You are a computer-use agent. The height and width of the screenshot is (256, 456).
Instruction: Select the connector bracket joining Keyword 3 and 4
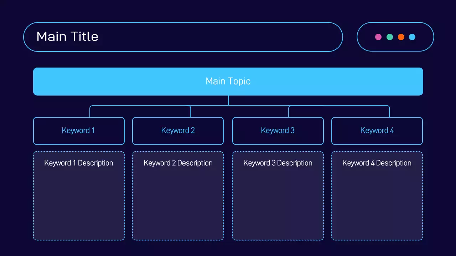click(338, 106)
